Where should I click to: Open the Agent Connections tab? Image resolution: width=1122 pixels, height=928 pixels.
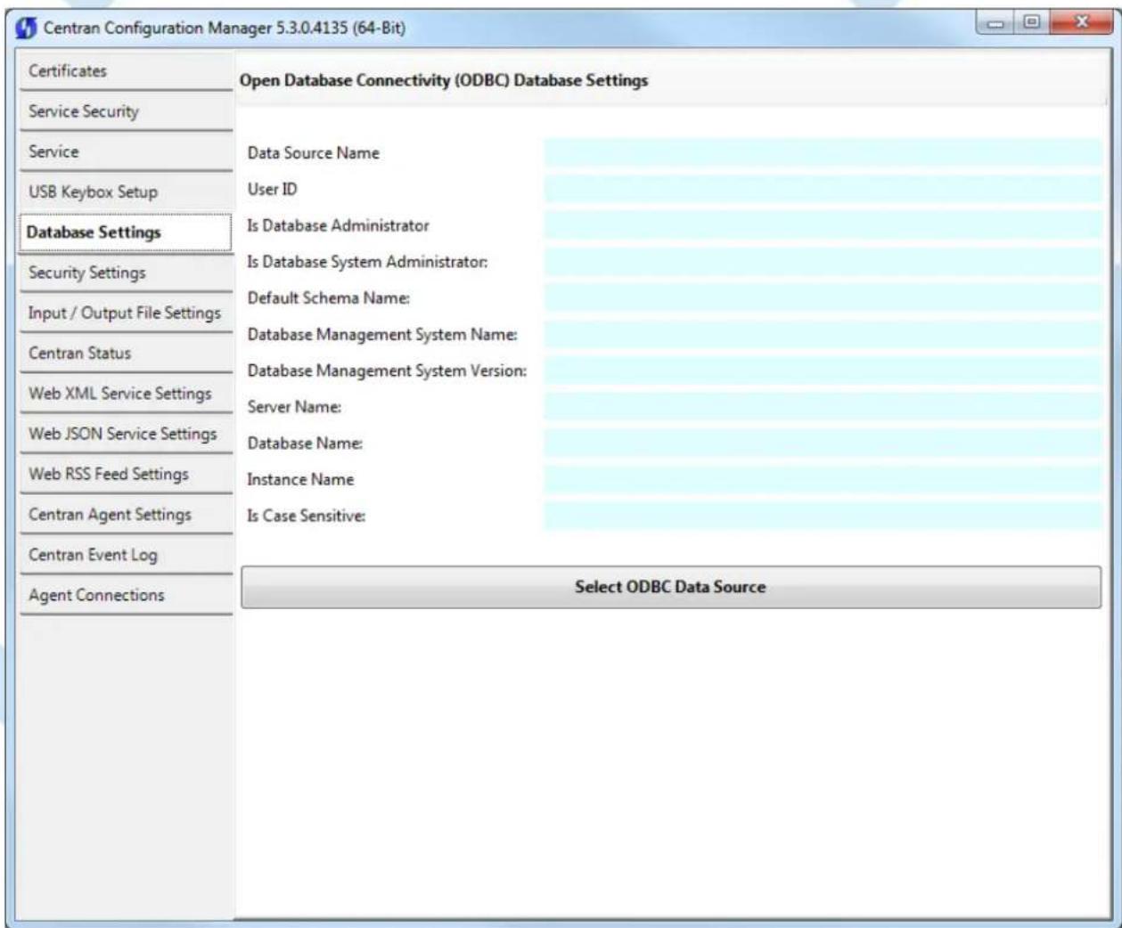[125, 595]
